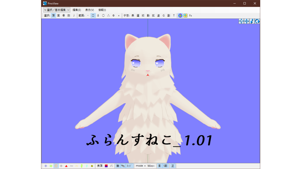Click the second viewport move-arrows icon
This screenshot has height=169, width=301.
pos(246,21)
